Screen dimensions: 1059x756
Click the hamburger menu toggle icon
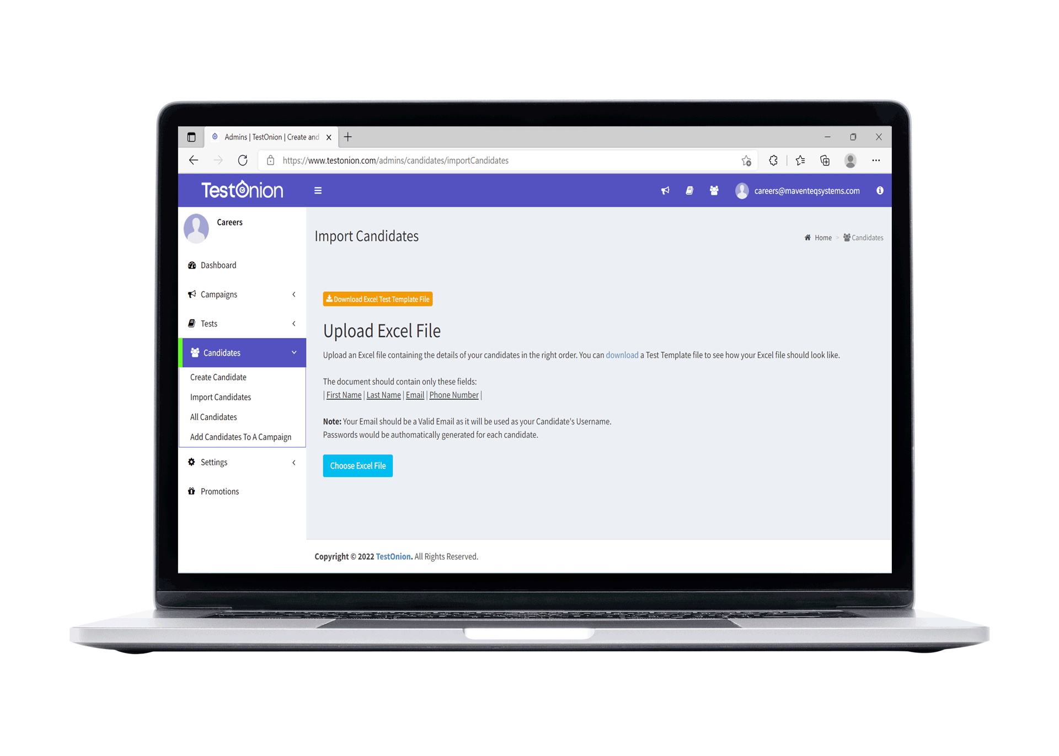click(x=318, y=191)
